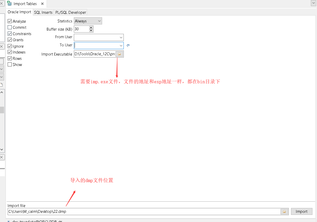Viewport: 317px width, 222px height.
Task: Expand the From User combo box
Action: [x=121, y=37]
